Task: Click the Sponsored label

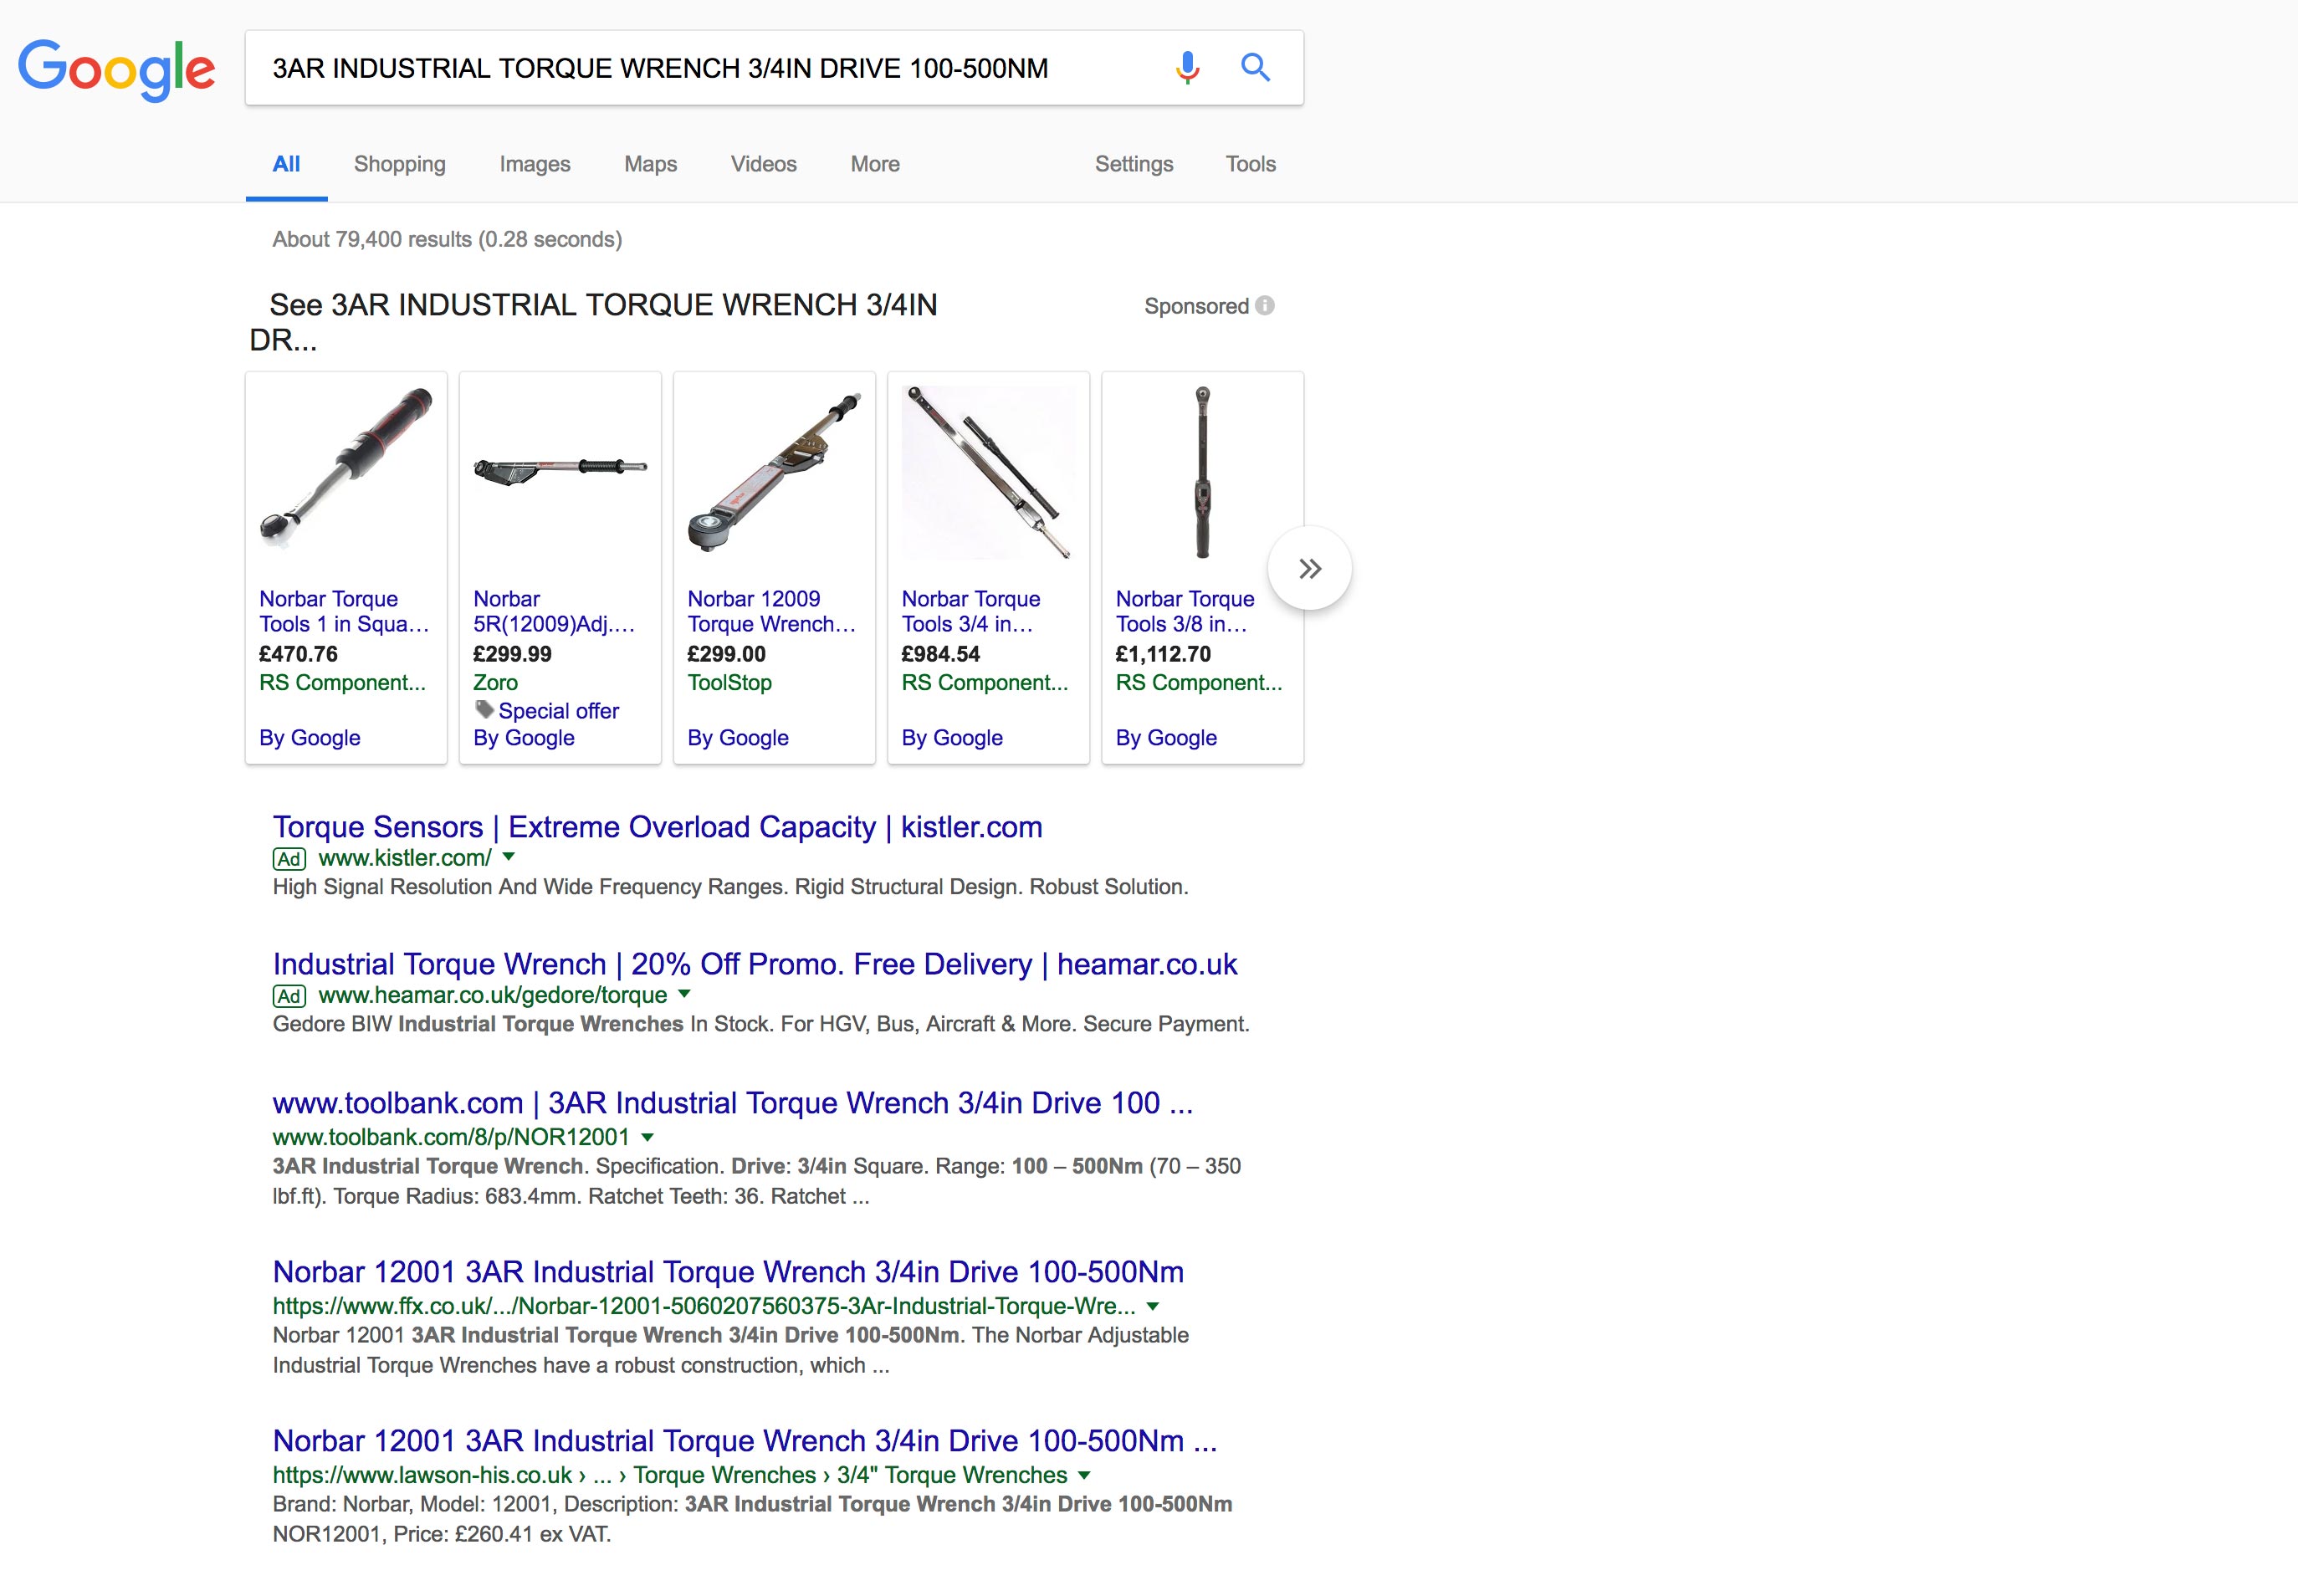Action: [1196, 306]
